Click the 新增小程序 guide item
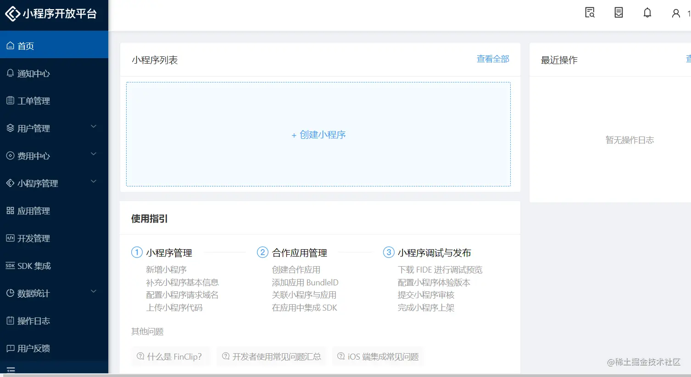The height and width of the screenshot is (377, 691). (166, 270)
